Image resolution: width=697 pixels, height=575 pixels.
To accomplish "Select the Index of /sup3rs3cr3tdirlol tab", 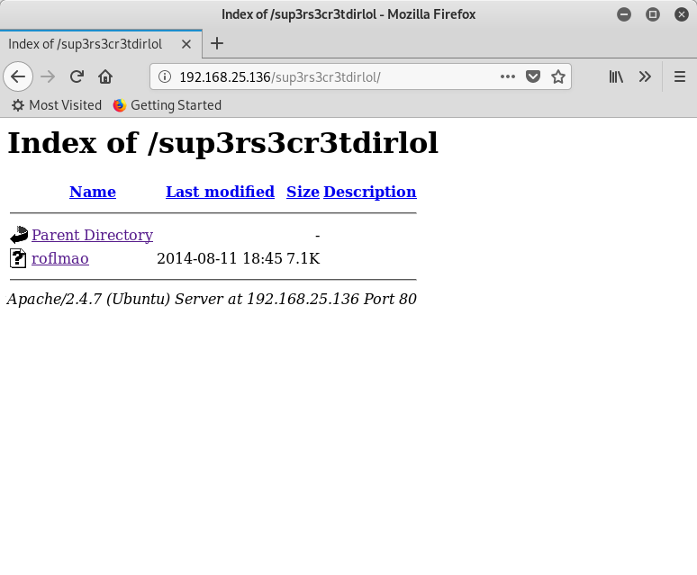I will pyautogui.click(x=86, y=43).
